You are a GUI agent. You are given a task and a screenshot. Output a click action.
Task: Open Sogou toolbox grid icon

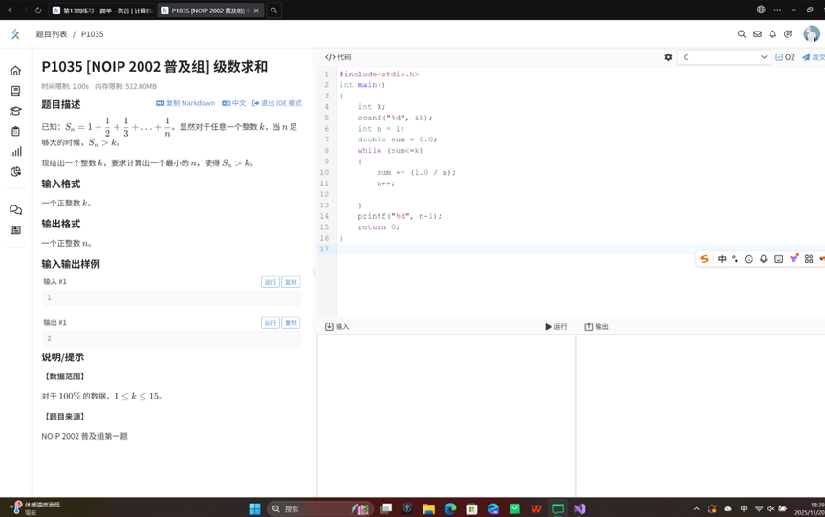pyautogui.click(x=809, y=259)
